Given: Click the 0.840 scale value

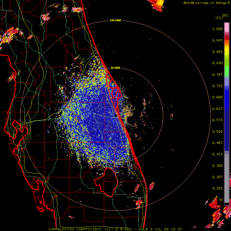Looking at the screenshot, I should [x=217, y=63].
